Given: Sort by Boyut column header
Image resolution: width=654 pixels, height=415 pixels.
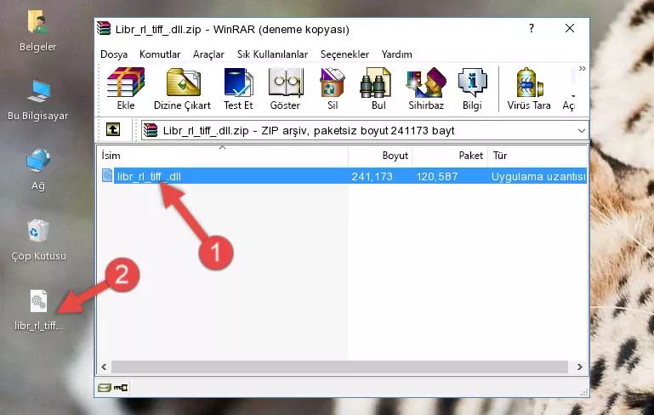Looking at the screenshot, I should pyautogui.click(x=380, y=155).
